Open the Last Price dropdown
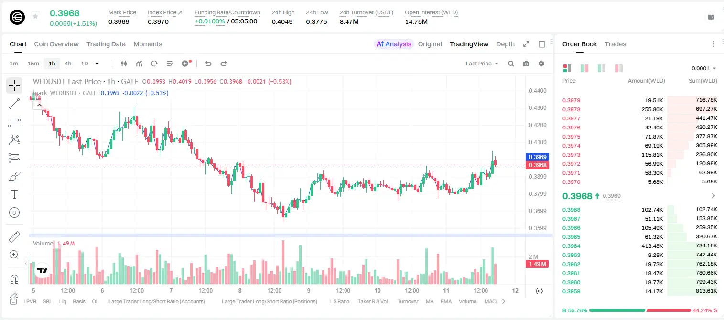Screen dimensions: 724x320 [x=482, y=64]
